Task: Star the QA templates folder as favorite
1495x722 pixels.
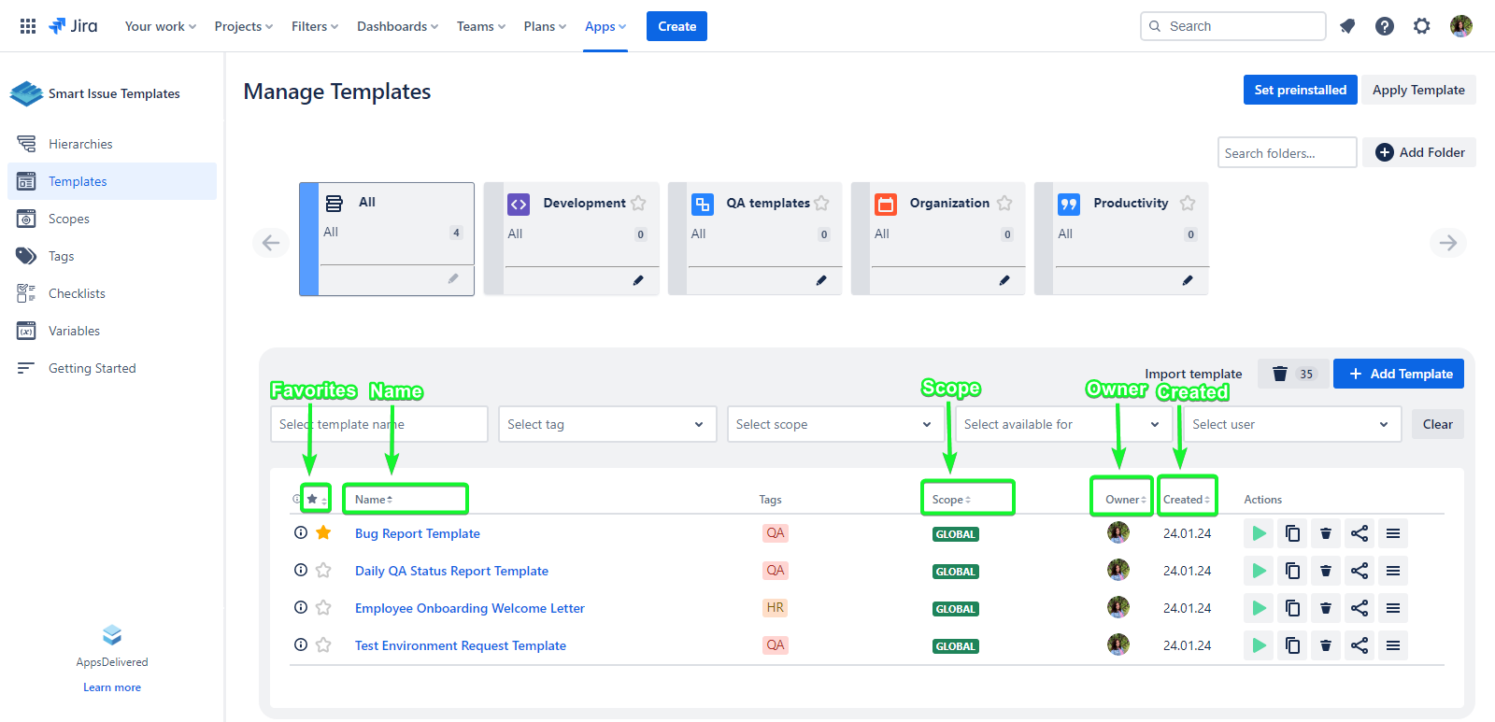Action: point(821,203)
